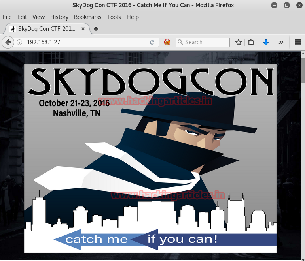Select the SkyDog Con CTF 201... tab
Viewport: 305px width, 261px height.
[x=47, y=29]
